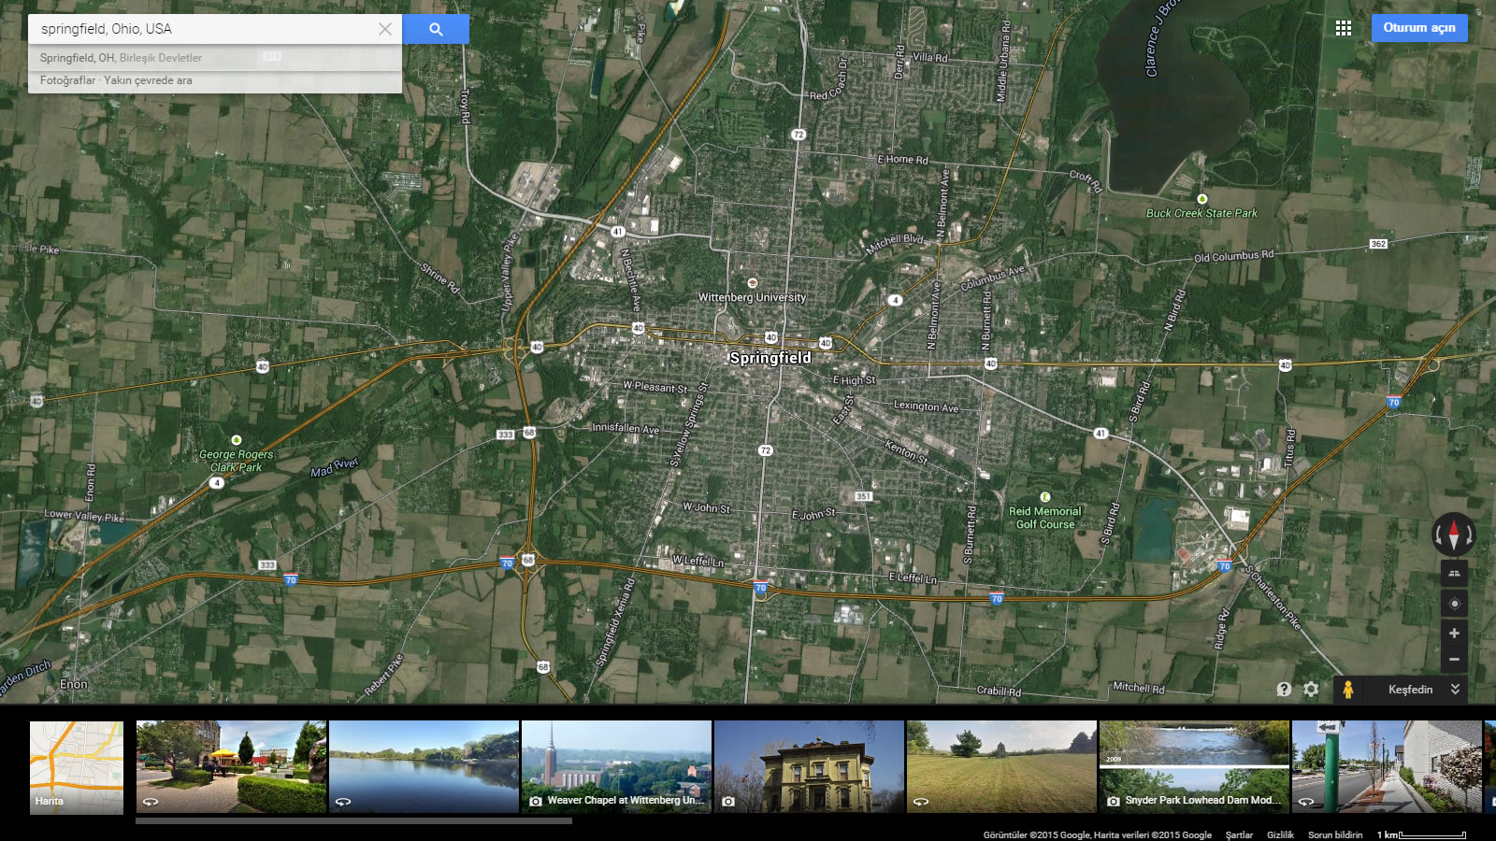Pick the yellow Pegman Street View icon
The width and height of the screenshot is (1496, 841).
(x=1347, y=690)
